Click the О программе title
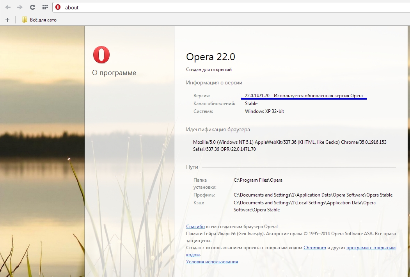 114,73
